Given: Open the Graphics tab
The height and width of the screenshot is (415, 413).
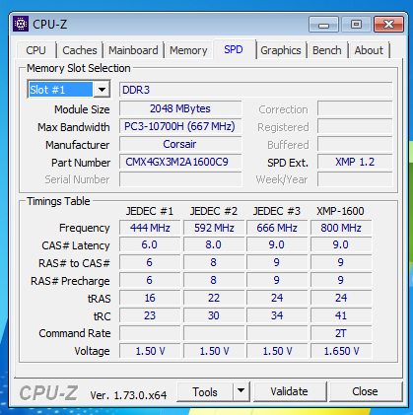Looking at the screenshot, I should click(281, 50).
